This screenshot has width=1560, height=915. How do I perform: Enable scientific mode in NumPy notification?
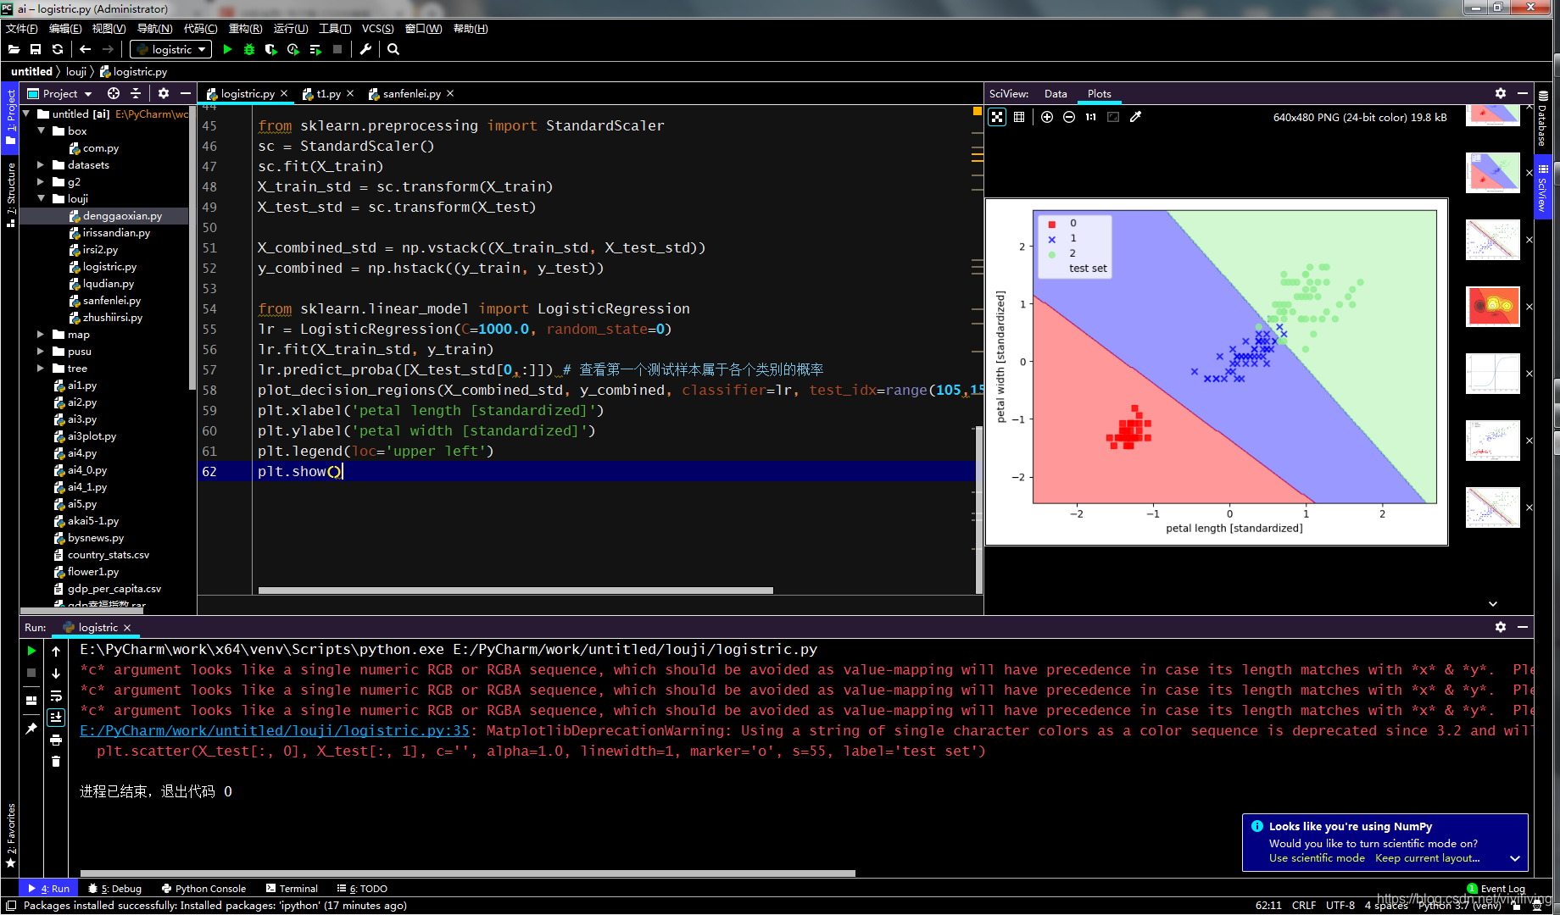pyautogui.click(x=1316, y=858)
